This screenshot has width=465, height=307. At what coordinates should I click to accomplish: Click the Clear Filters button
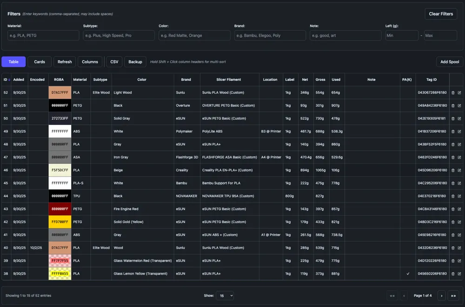(x=441, y=14)
